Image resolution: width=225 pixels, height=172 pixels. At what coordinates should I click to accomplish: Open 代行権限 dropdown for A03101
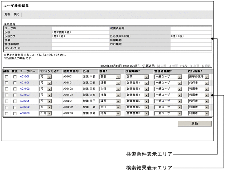tap(206, 83)
